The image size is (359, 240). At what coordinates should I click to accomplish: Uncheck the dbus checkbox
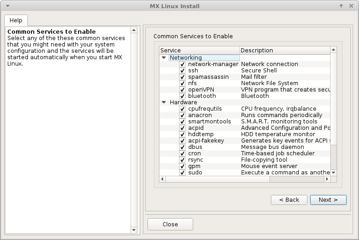pos(182,147)
